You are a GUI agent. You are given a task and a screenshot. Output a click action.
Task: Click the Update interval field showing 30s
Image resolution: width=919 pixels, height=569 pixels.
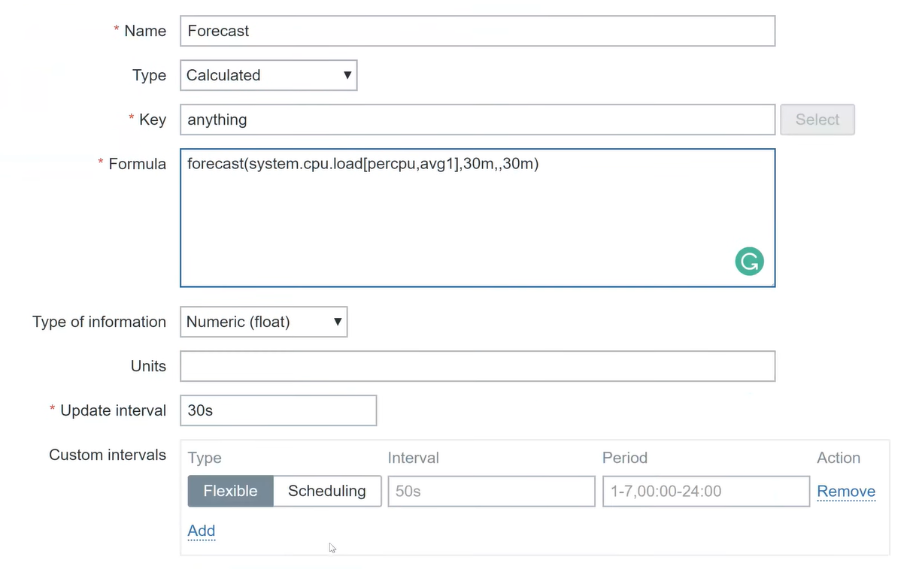278,410
